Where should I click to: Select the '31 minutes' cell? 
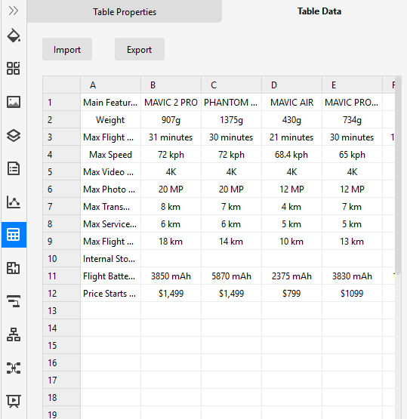[x=171, y=137]
